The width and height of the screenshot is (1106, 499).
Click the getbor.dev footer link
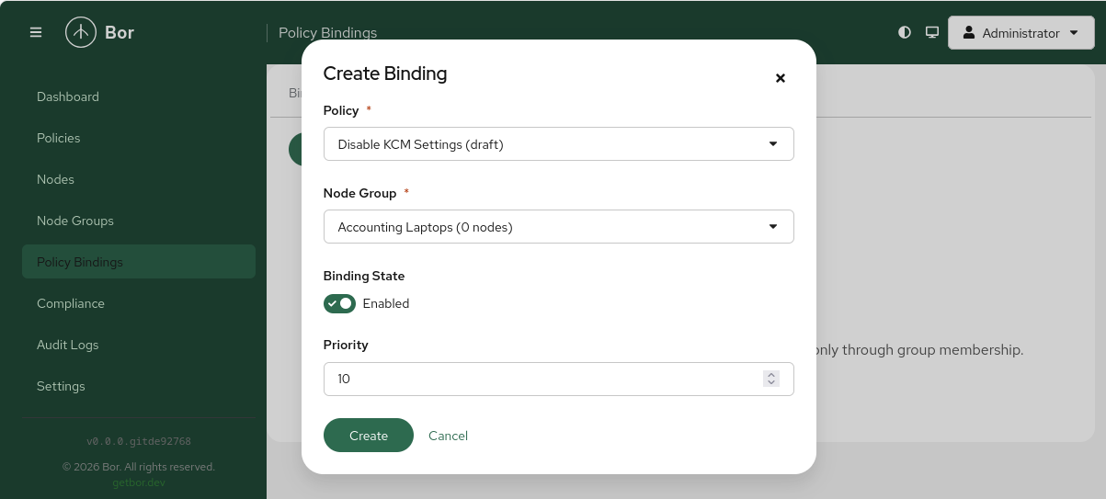tap(139, 482)
